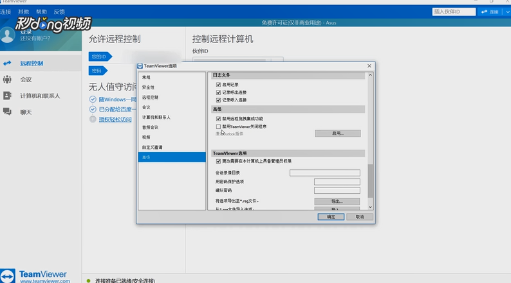This screenshot has width=511, height=283.
Task: Click the options dialog scrollbar thumb
Action: [x=370, y=181]
